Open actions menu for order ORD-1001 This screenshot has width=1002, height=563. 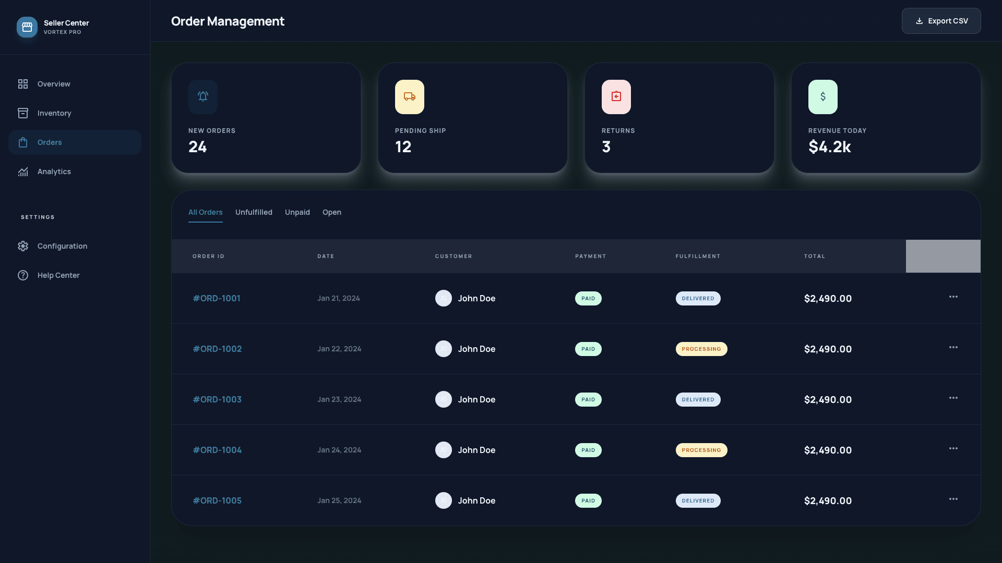(x=955, y=297)
